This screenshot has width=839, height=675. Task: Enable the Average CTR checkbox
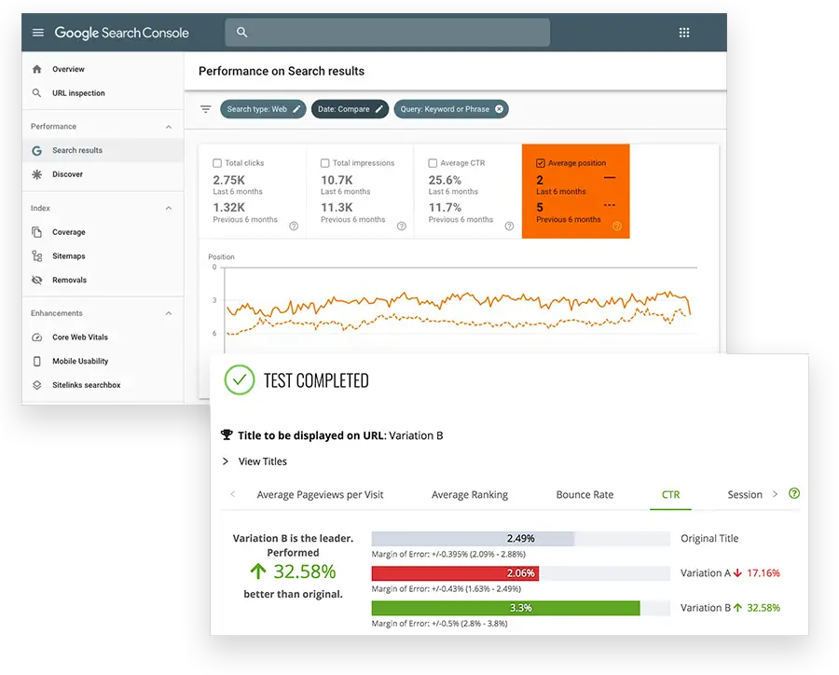[433, 163]
